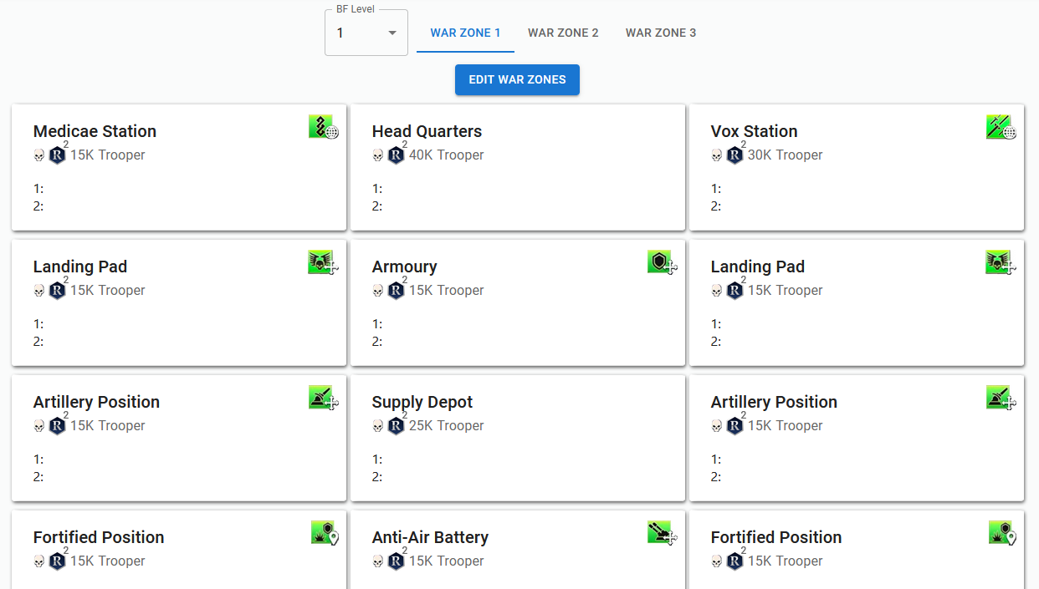The image size is (1039, 589).
Task: Open the BF Level dropdown
Action: tap(366, 33)
